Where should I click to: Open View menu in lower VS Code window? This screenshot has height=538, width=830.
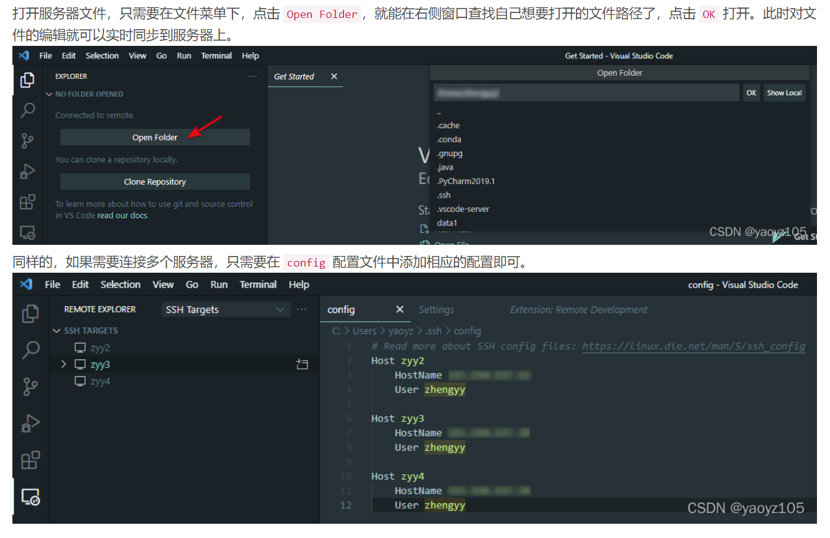163,284
